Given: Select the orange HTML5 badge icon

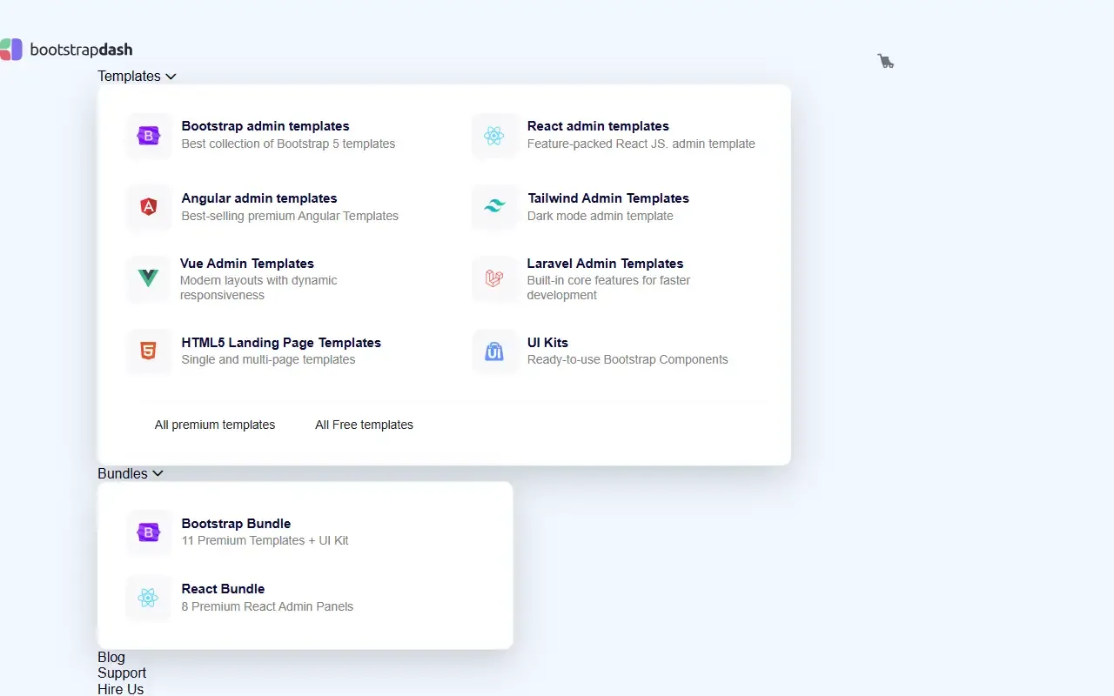Looking at the screenshot, I should pos(149,351).
